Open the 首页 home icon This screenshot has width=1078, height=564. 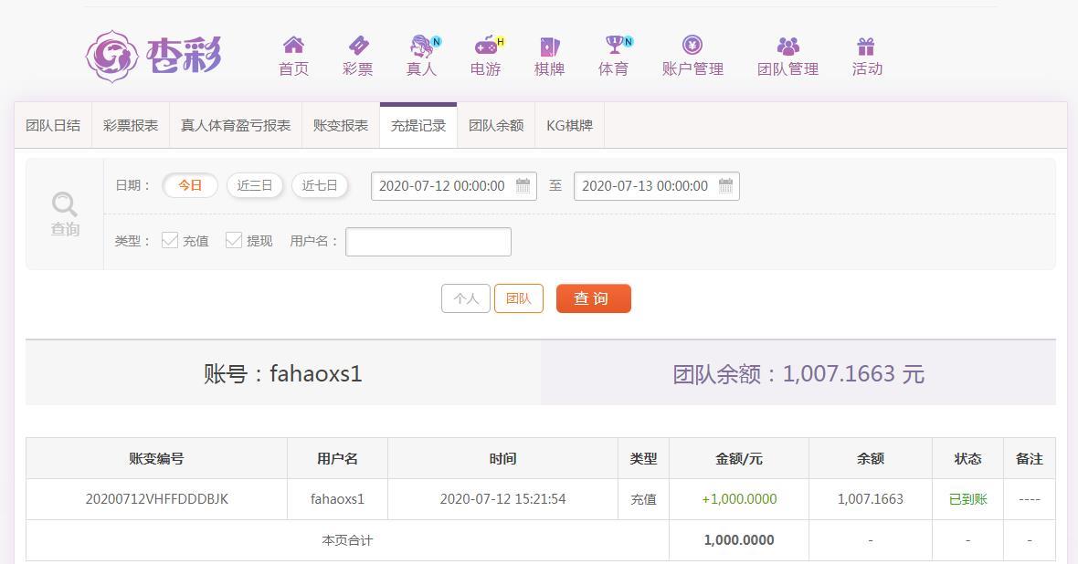tap(293, 46)
